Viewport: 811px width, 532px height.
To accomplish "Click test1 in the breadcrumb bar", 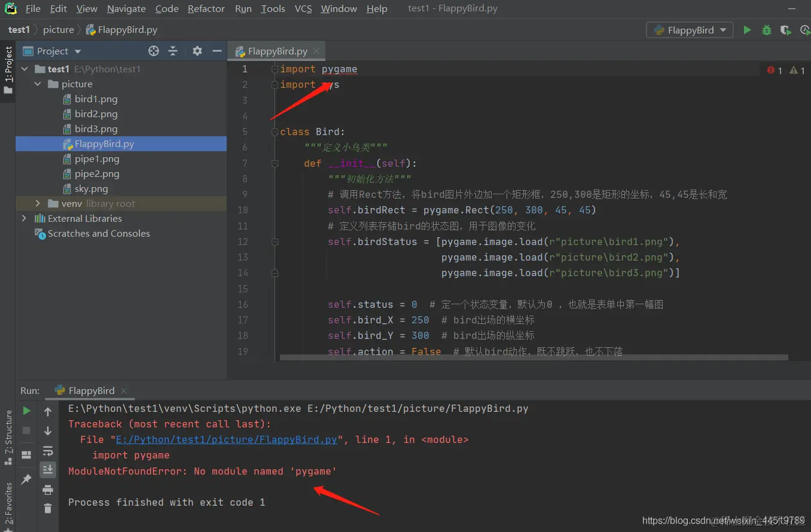I will click(19, 30).
